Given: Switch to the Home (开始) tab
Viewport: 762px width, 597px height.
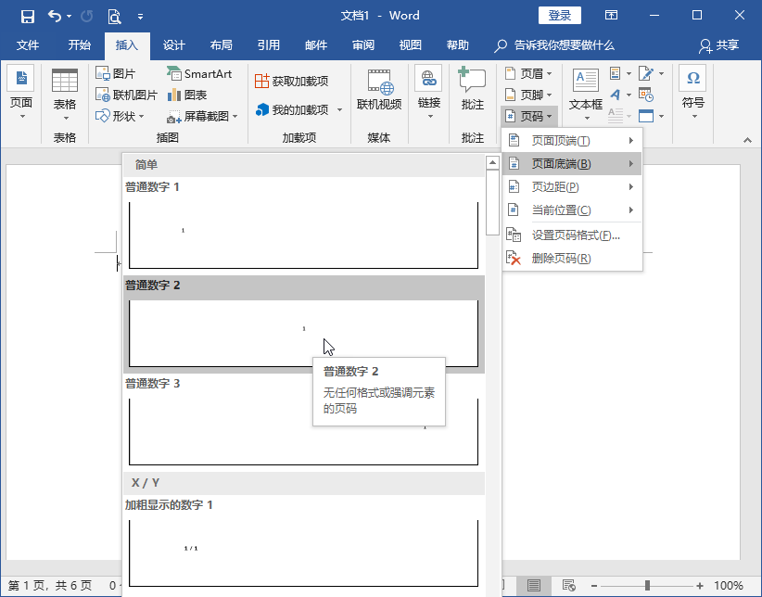Looking at the screenshot, I should click(79, 45).
